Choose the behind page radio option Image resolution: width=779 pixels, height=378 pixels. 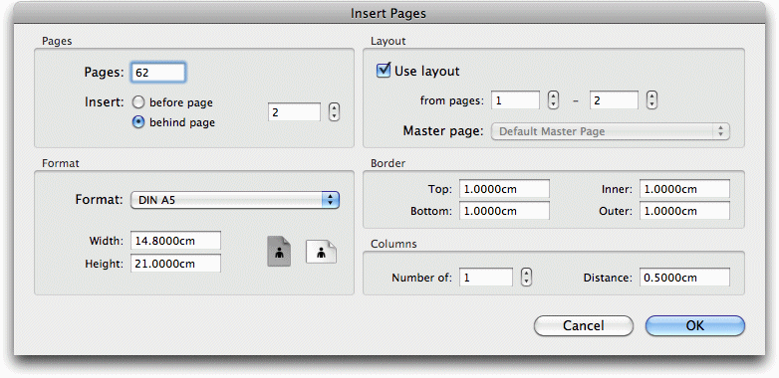138,122
